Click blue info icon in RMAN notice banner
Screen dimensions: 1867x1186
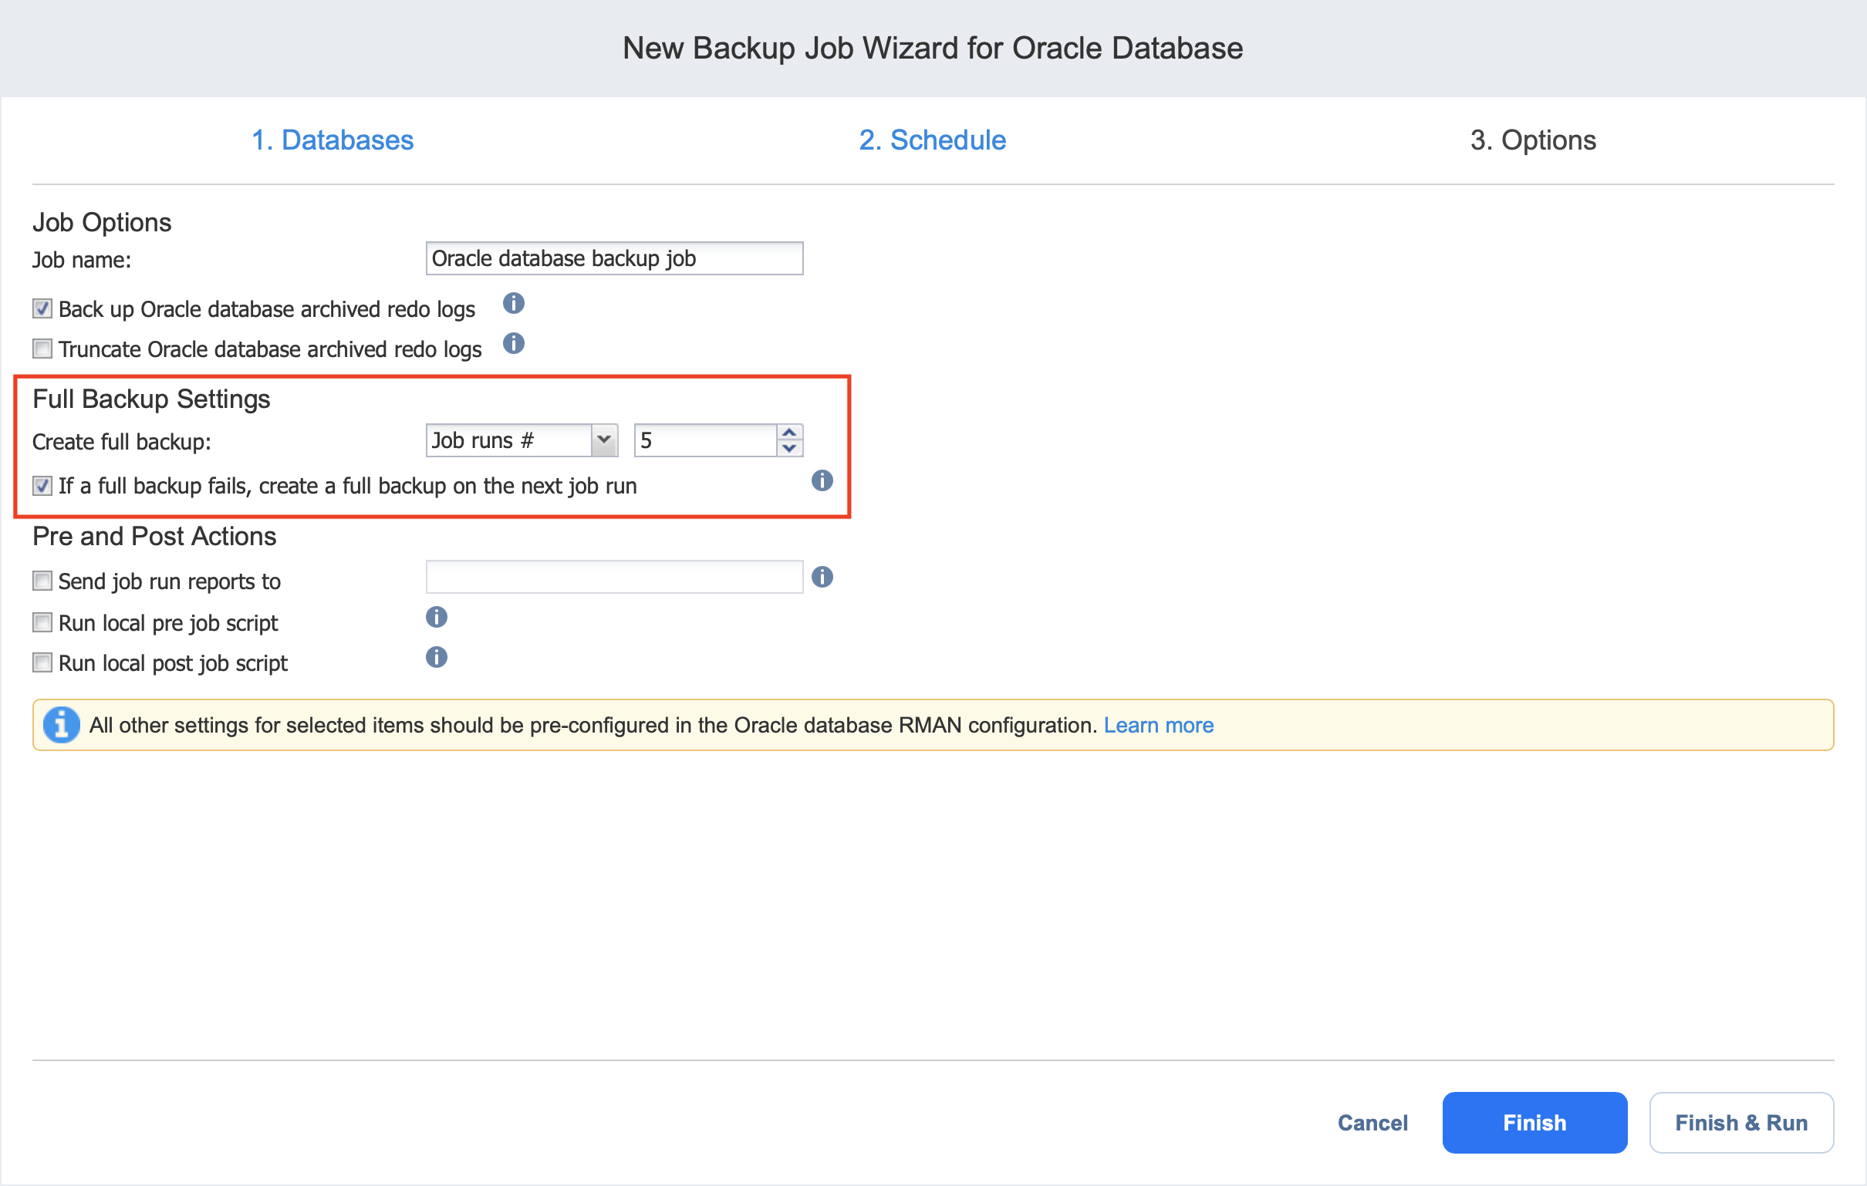tap(61, 725)
